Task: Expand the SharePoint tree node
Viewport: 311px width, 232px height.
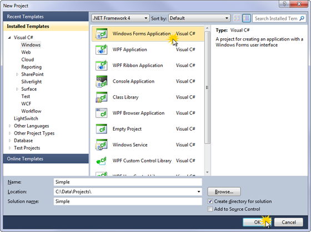Action: 17,74
